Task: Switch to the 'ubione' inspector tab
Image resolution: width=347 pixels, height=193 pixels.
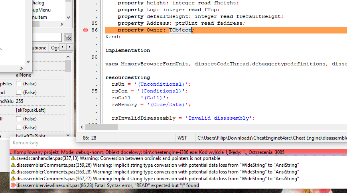Action: click(x=38, y=48)
